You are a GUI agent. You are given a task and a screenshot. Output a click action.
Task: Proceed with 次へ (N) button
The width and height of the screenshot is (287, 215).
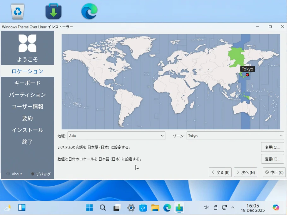246,172
